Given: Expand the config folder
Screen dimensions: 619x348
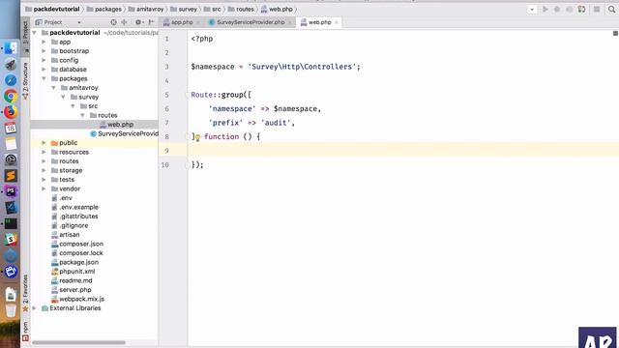Looking at the screenshot, I should (44, 60).
